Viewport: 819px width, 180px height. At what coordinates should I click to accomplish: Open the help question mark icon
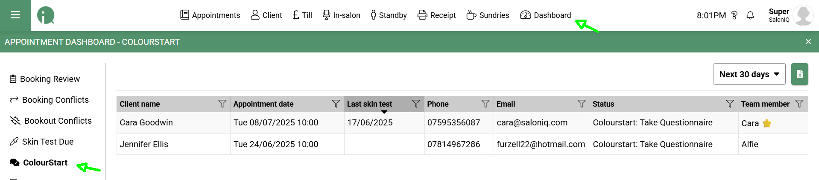pyautogui.click(x=734, y=15)
